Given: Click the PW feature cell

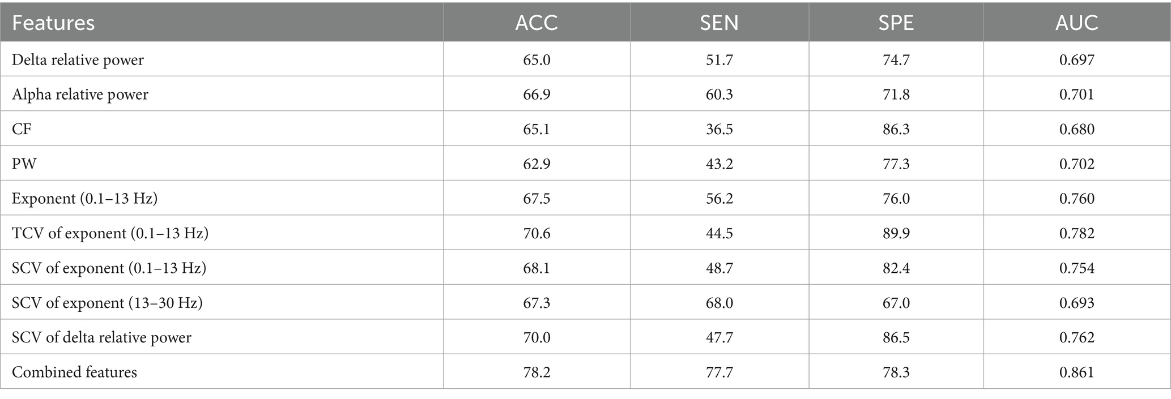Looking at the screenshot, I should coord(24,164).
